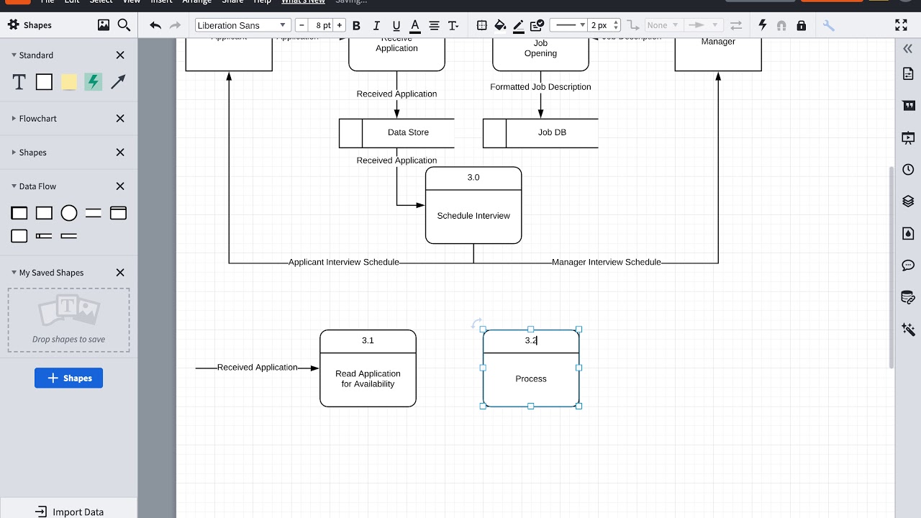Select the Text tool in Standard shapes
Viewport: 921px width, 518px height.
point(19,82)
